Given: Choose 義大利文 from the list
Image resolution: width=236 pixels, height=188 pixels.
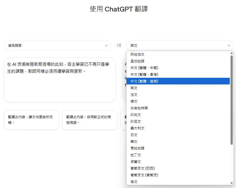Looking at the screenshot, I should click(x=178, y=128).
